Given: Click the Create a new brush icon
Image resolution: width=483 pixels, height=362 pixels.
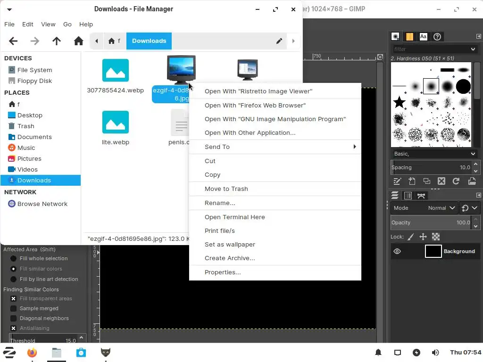Looking at the screenshot, I should click(412, 181).
